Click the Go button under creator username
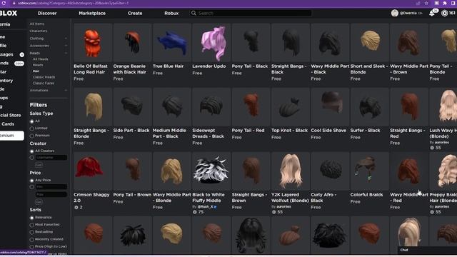This screenshot has width=457, height=257. pyautogui.click(x=39, y=165)
